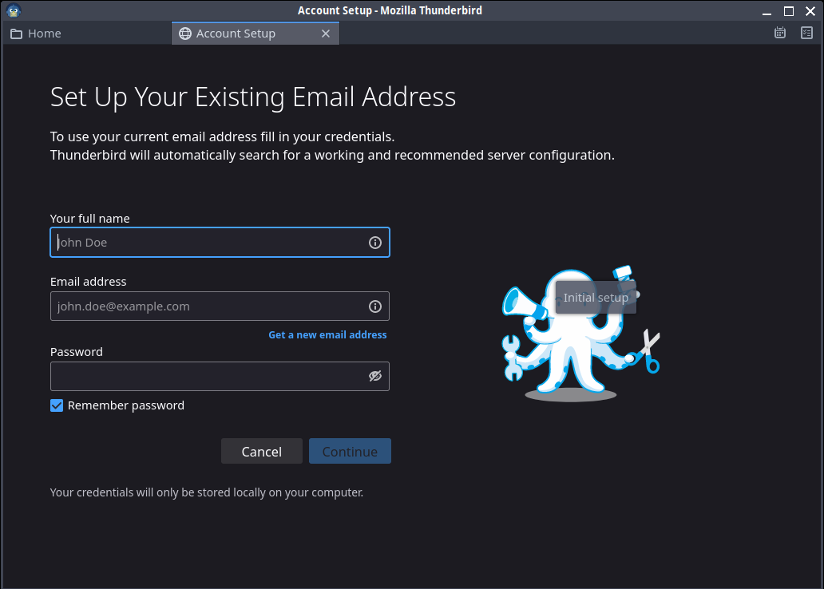This screenshot has width=824, height=589.
Task: Open the Calendar icon in tab bar
Action: coord(780,33)
